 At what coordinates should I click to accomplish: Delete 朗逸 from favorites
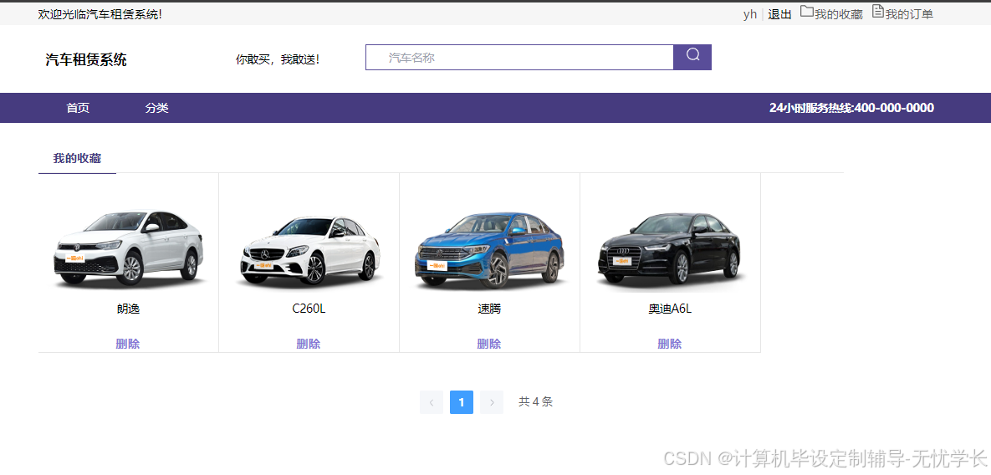point(128,344)
